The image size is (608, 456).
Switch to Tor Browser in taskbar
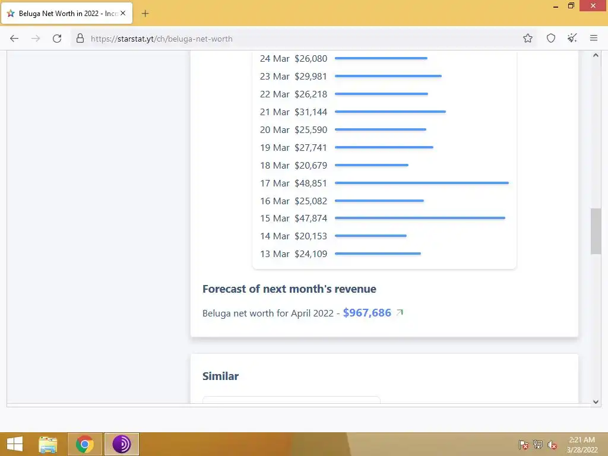(x=122, y=444)
